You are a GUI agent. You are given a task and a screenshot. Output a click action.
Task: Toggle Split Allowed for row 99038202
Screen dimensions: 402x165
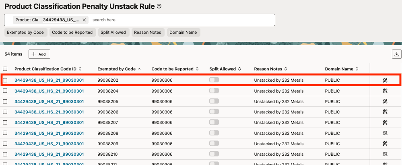tap(214, 80)
